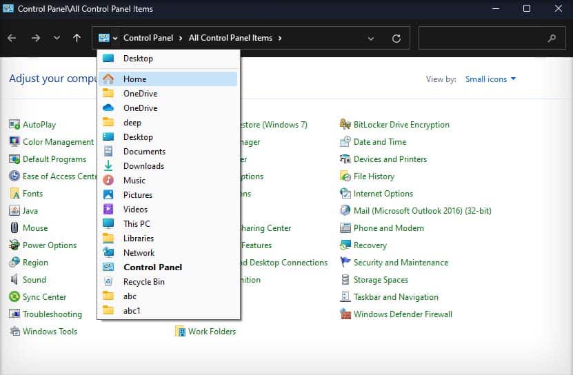Click the yellow OneDrive folder icon
Viewport: 573px width, 375px height.
click(x=108, y=93)
